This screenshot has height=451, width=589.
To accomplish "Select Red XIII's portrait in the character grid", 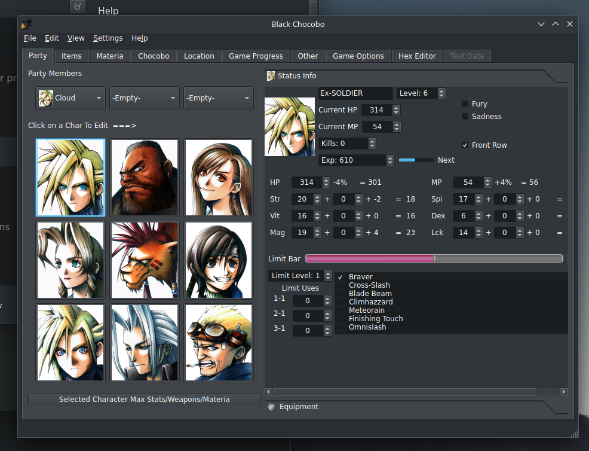I will point(145,260).
